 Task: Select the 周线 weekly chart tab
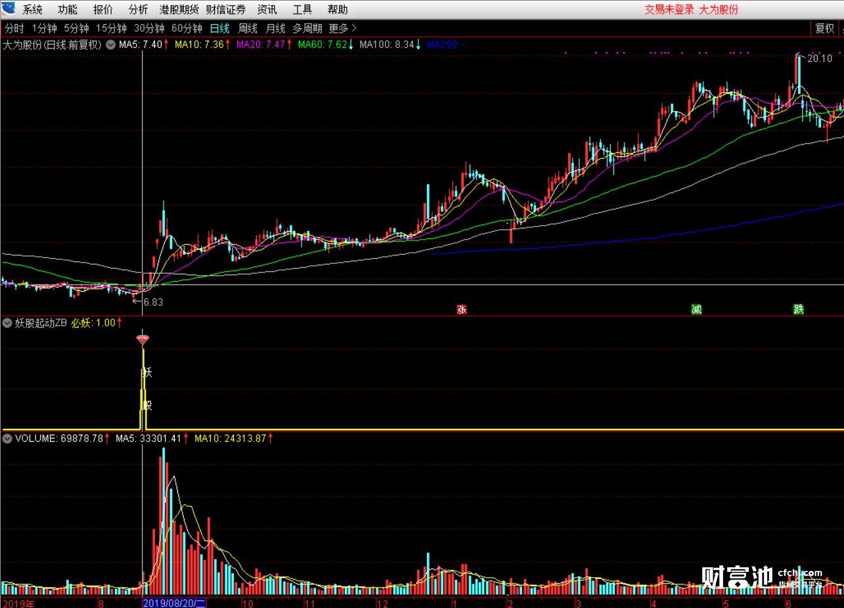coord(248,28)
